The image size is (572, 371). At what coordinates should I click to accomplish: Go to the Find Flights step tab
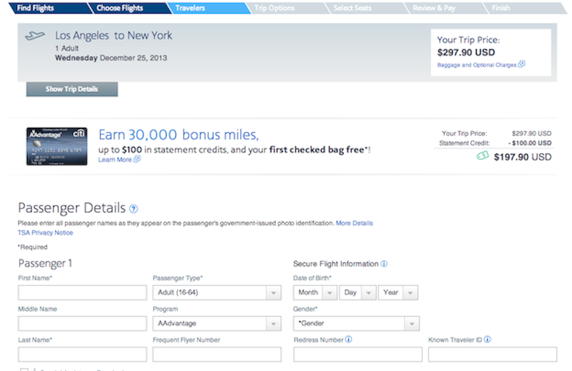pyautogui.click(x=36, y=8)
